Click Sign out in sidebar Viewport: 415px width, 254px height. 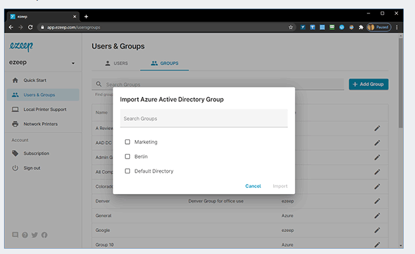[x=32, y=168]
